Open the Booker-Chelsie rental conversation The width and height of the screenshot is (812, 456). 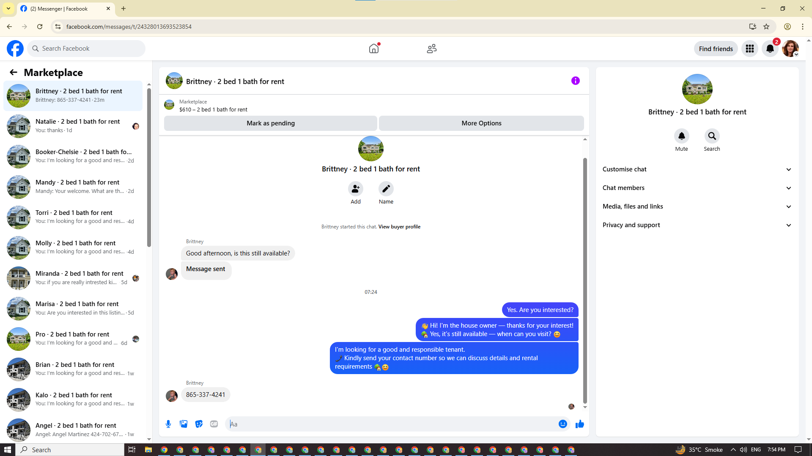pyautogui.click(x=73, y=157)
